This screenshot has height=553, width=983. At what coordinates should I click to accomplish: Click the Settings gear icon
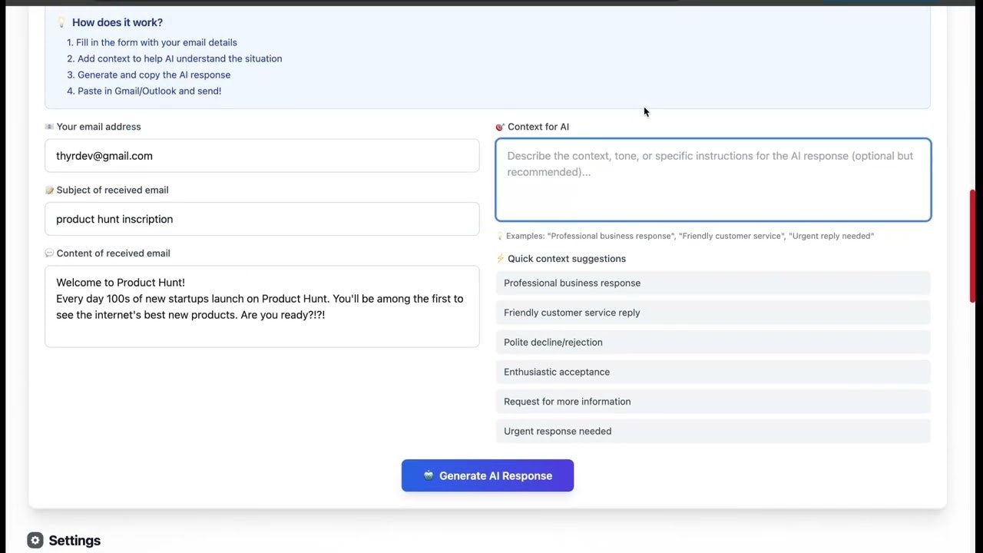(x=35, y=541)
